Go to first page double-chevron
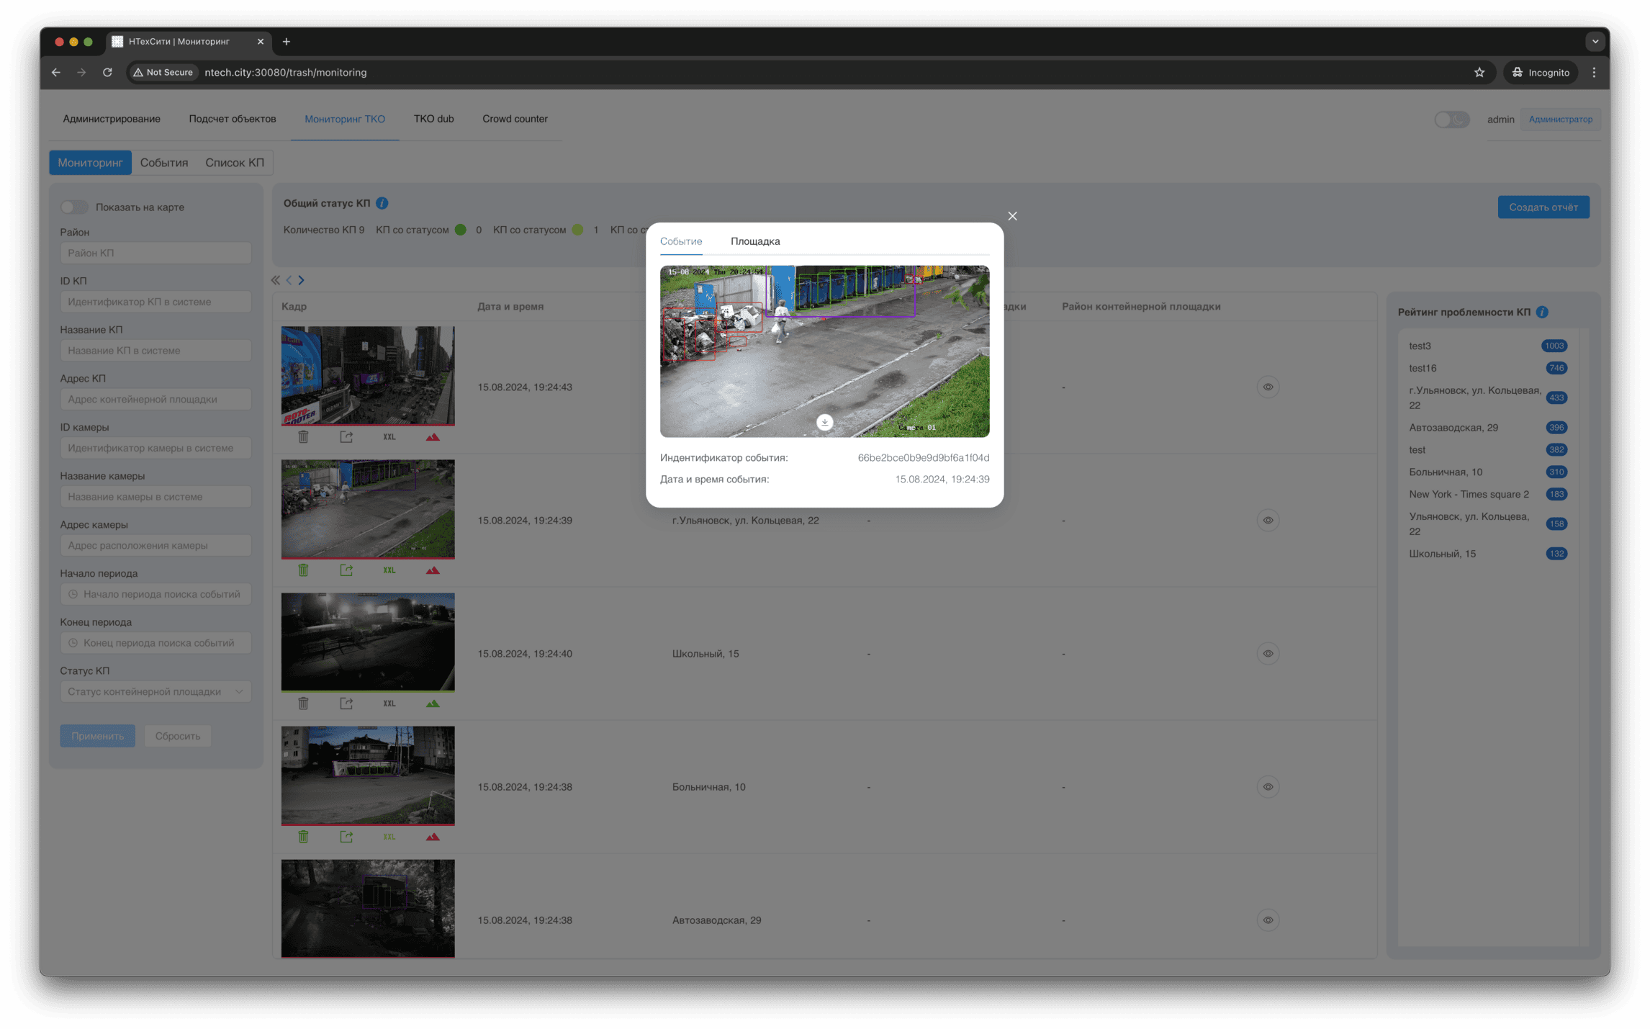This screenshot has width=1650, height=1029. (x=275, y=280)
